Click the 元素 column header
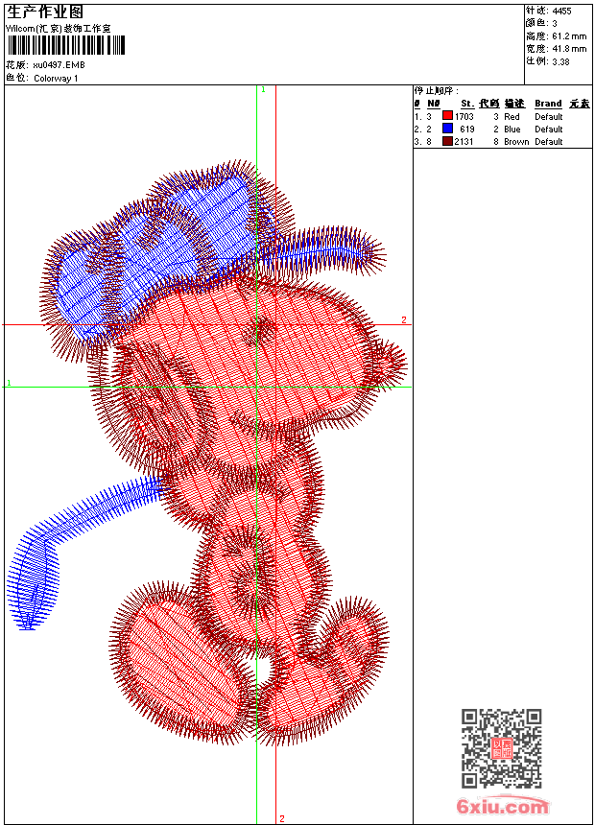595x825 pixels. [580, 104]
